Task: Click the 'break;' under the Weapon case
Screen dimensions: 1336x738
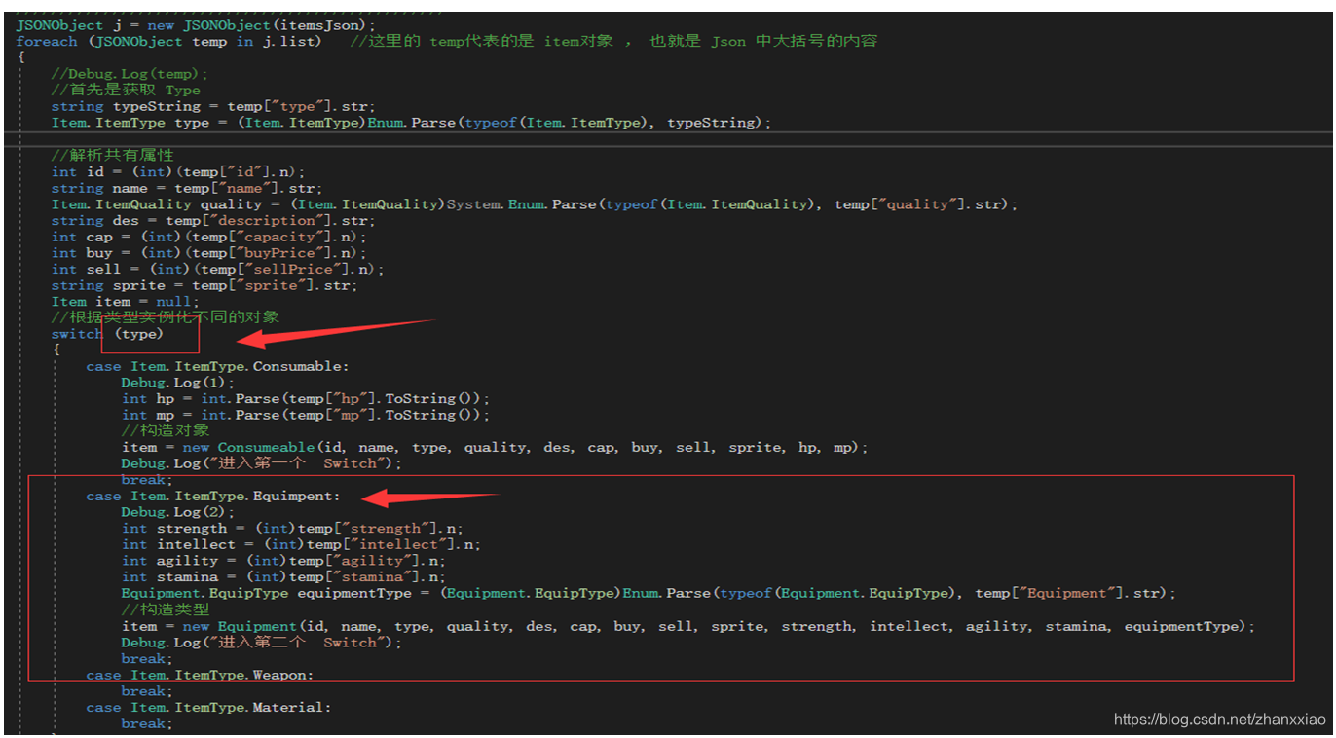Action: click(147, 691)
